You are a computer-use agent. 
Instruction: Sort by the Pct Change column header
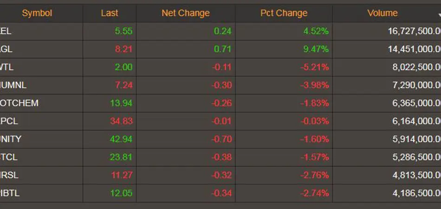[284, 13]
